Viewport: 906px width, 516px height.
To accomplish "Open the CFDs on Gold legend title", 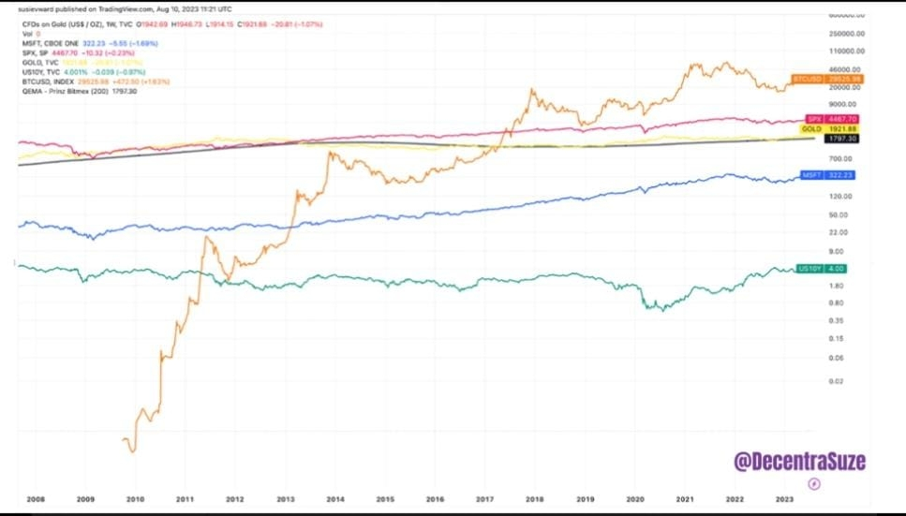I will [x=64, y=24].
